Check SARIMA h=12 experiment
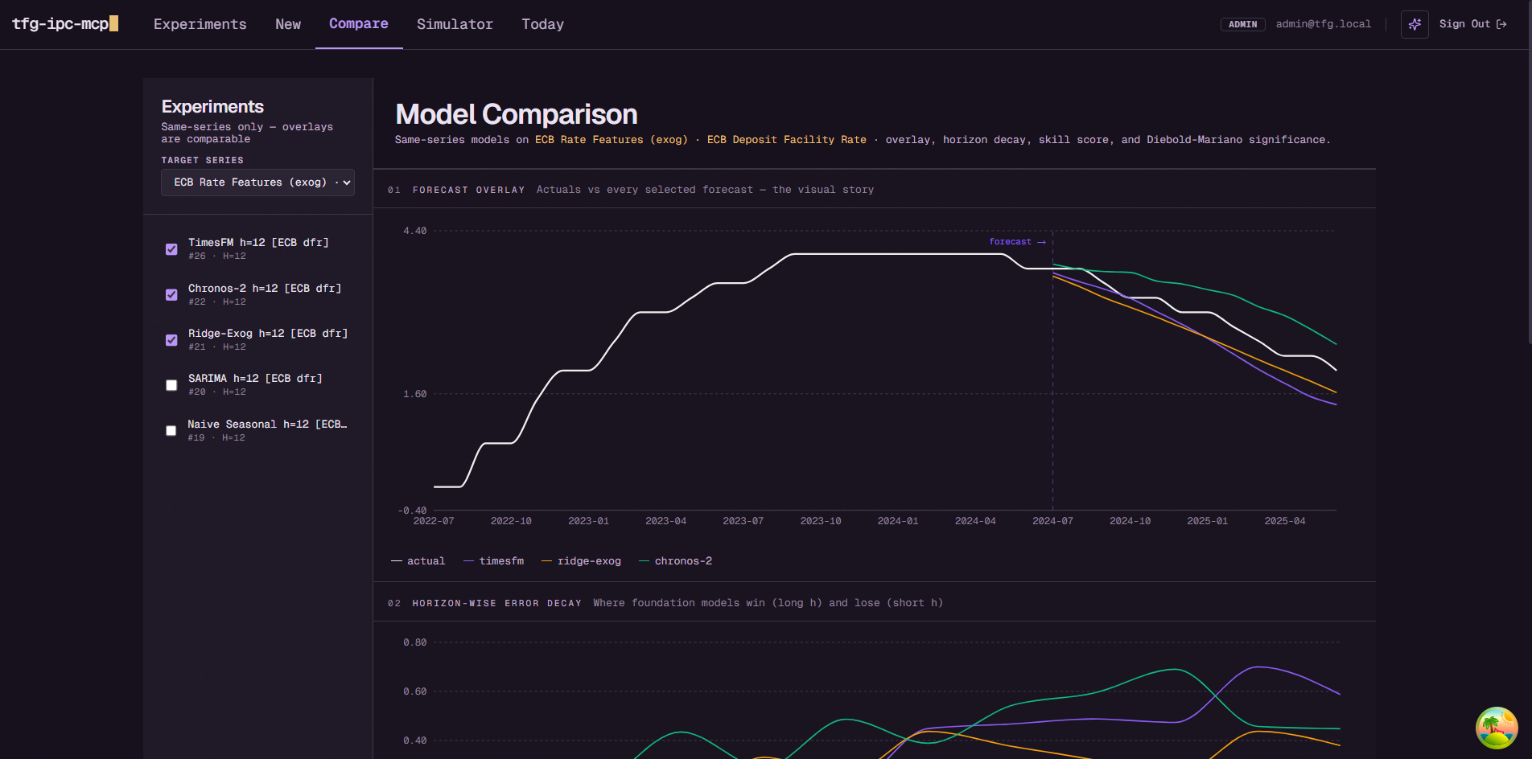The height and width of the screenshot is (759, 1532). (x=171, y=385)
